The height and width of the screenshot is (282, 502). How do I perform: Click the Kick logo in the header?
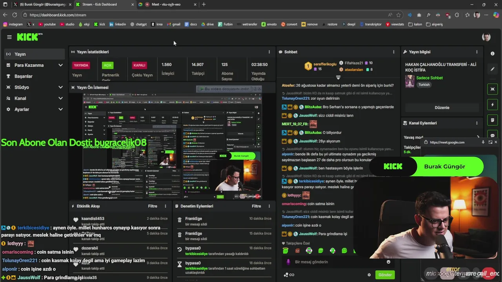[29, 37]
